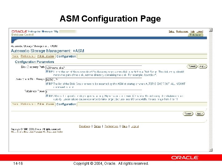The width and height of the screenshot is (222, 166).
Task: Click the lower Apply button
Action: 199,114
